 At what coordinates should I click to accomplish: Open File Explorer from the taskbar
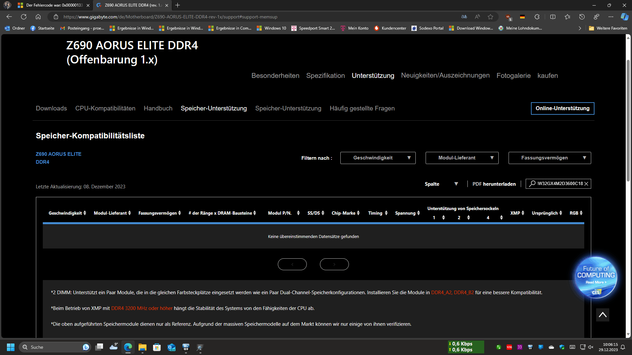142,347
